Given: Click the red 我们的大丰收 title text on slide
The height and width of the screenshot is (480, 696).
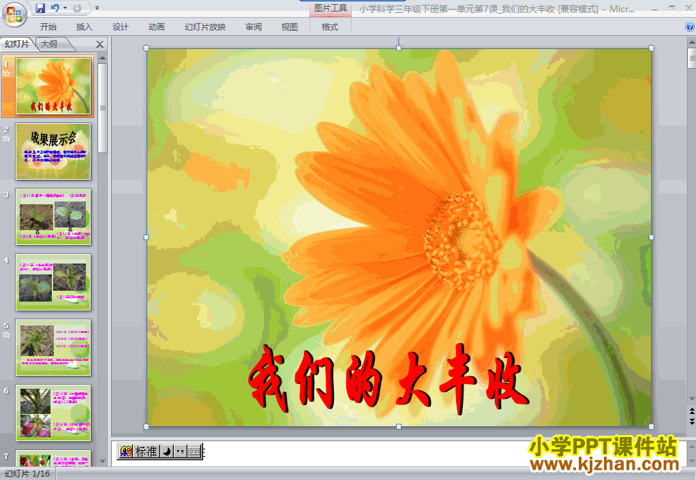Looking at the screenshot, I should coord(389,381).
